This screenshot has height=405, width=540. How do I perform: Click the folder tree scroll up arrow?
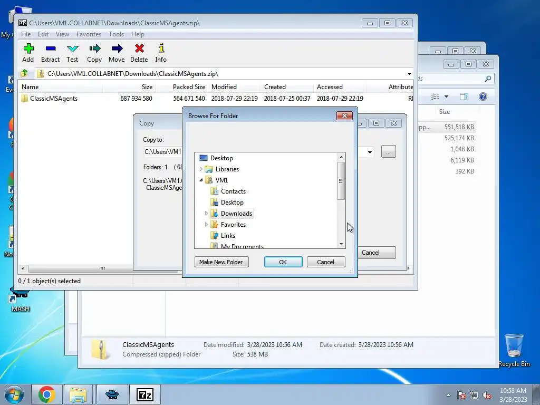click(341, 157)
